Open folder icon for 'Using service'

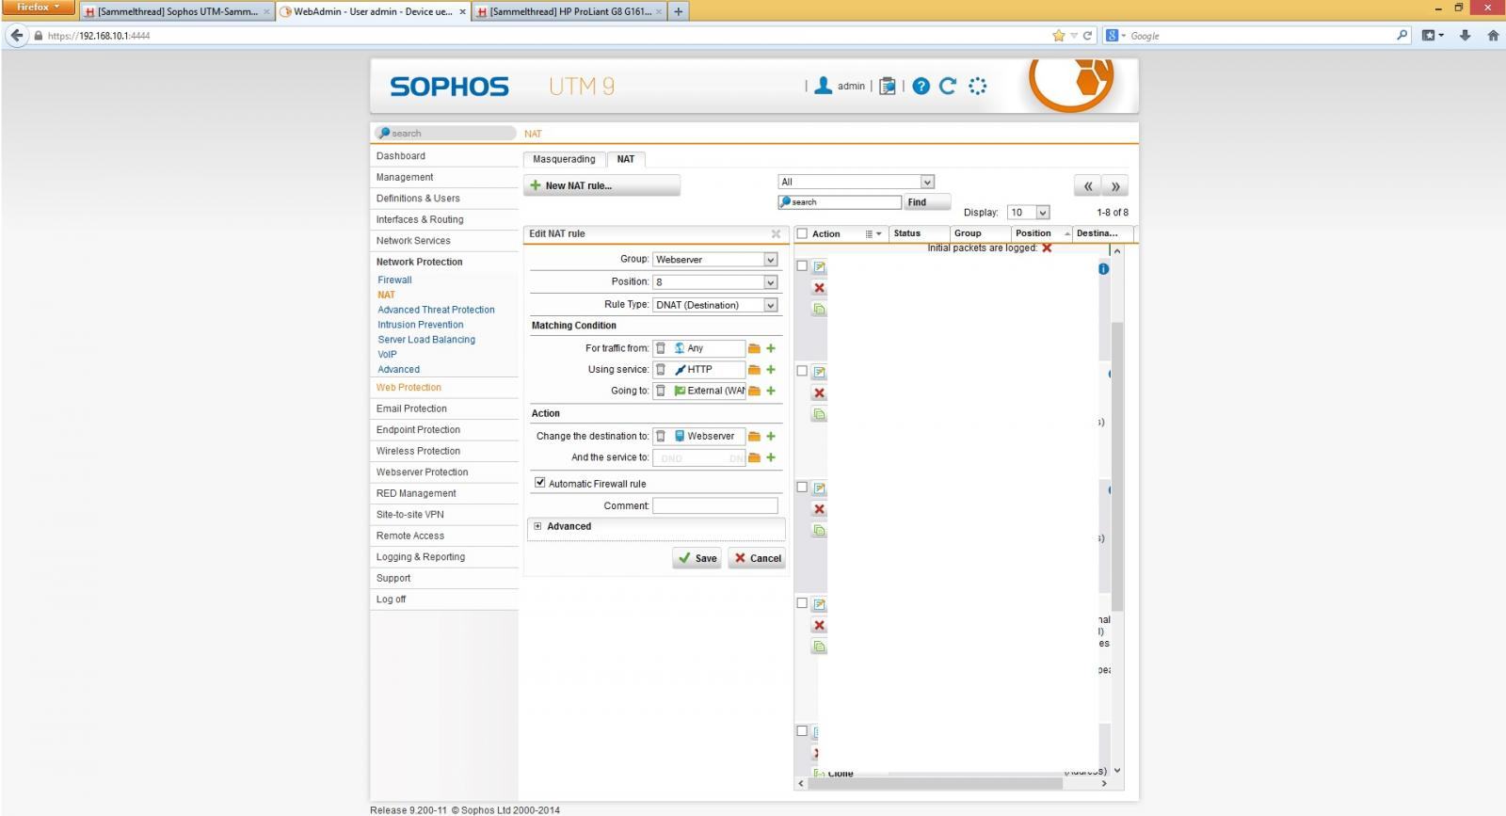(x=754, y=370)
